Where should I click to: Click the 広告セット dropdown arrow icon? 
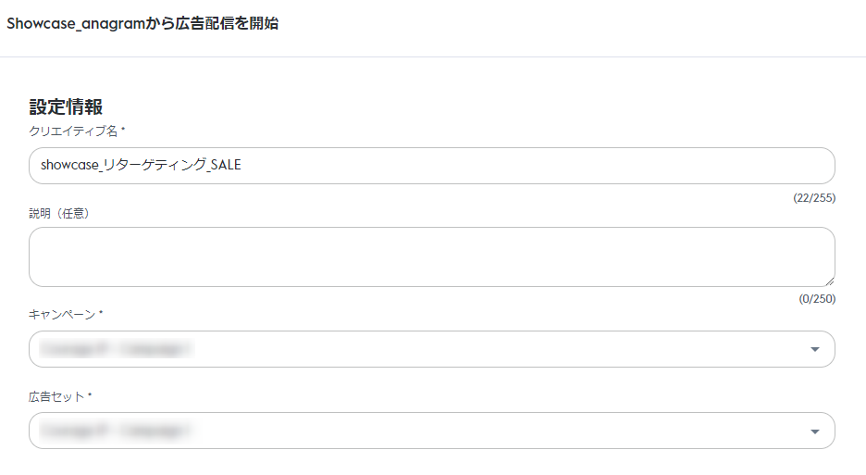coord(815,431)
